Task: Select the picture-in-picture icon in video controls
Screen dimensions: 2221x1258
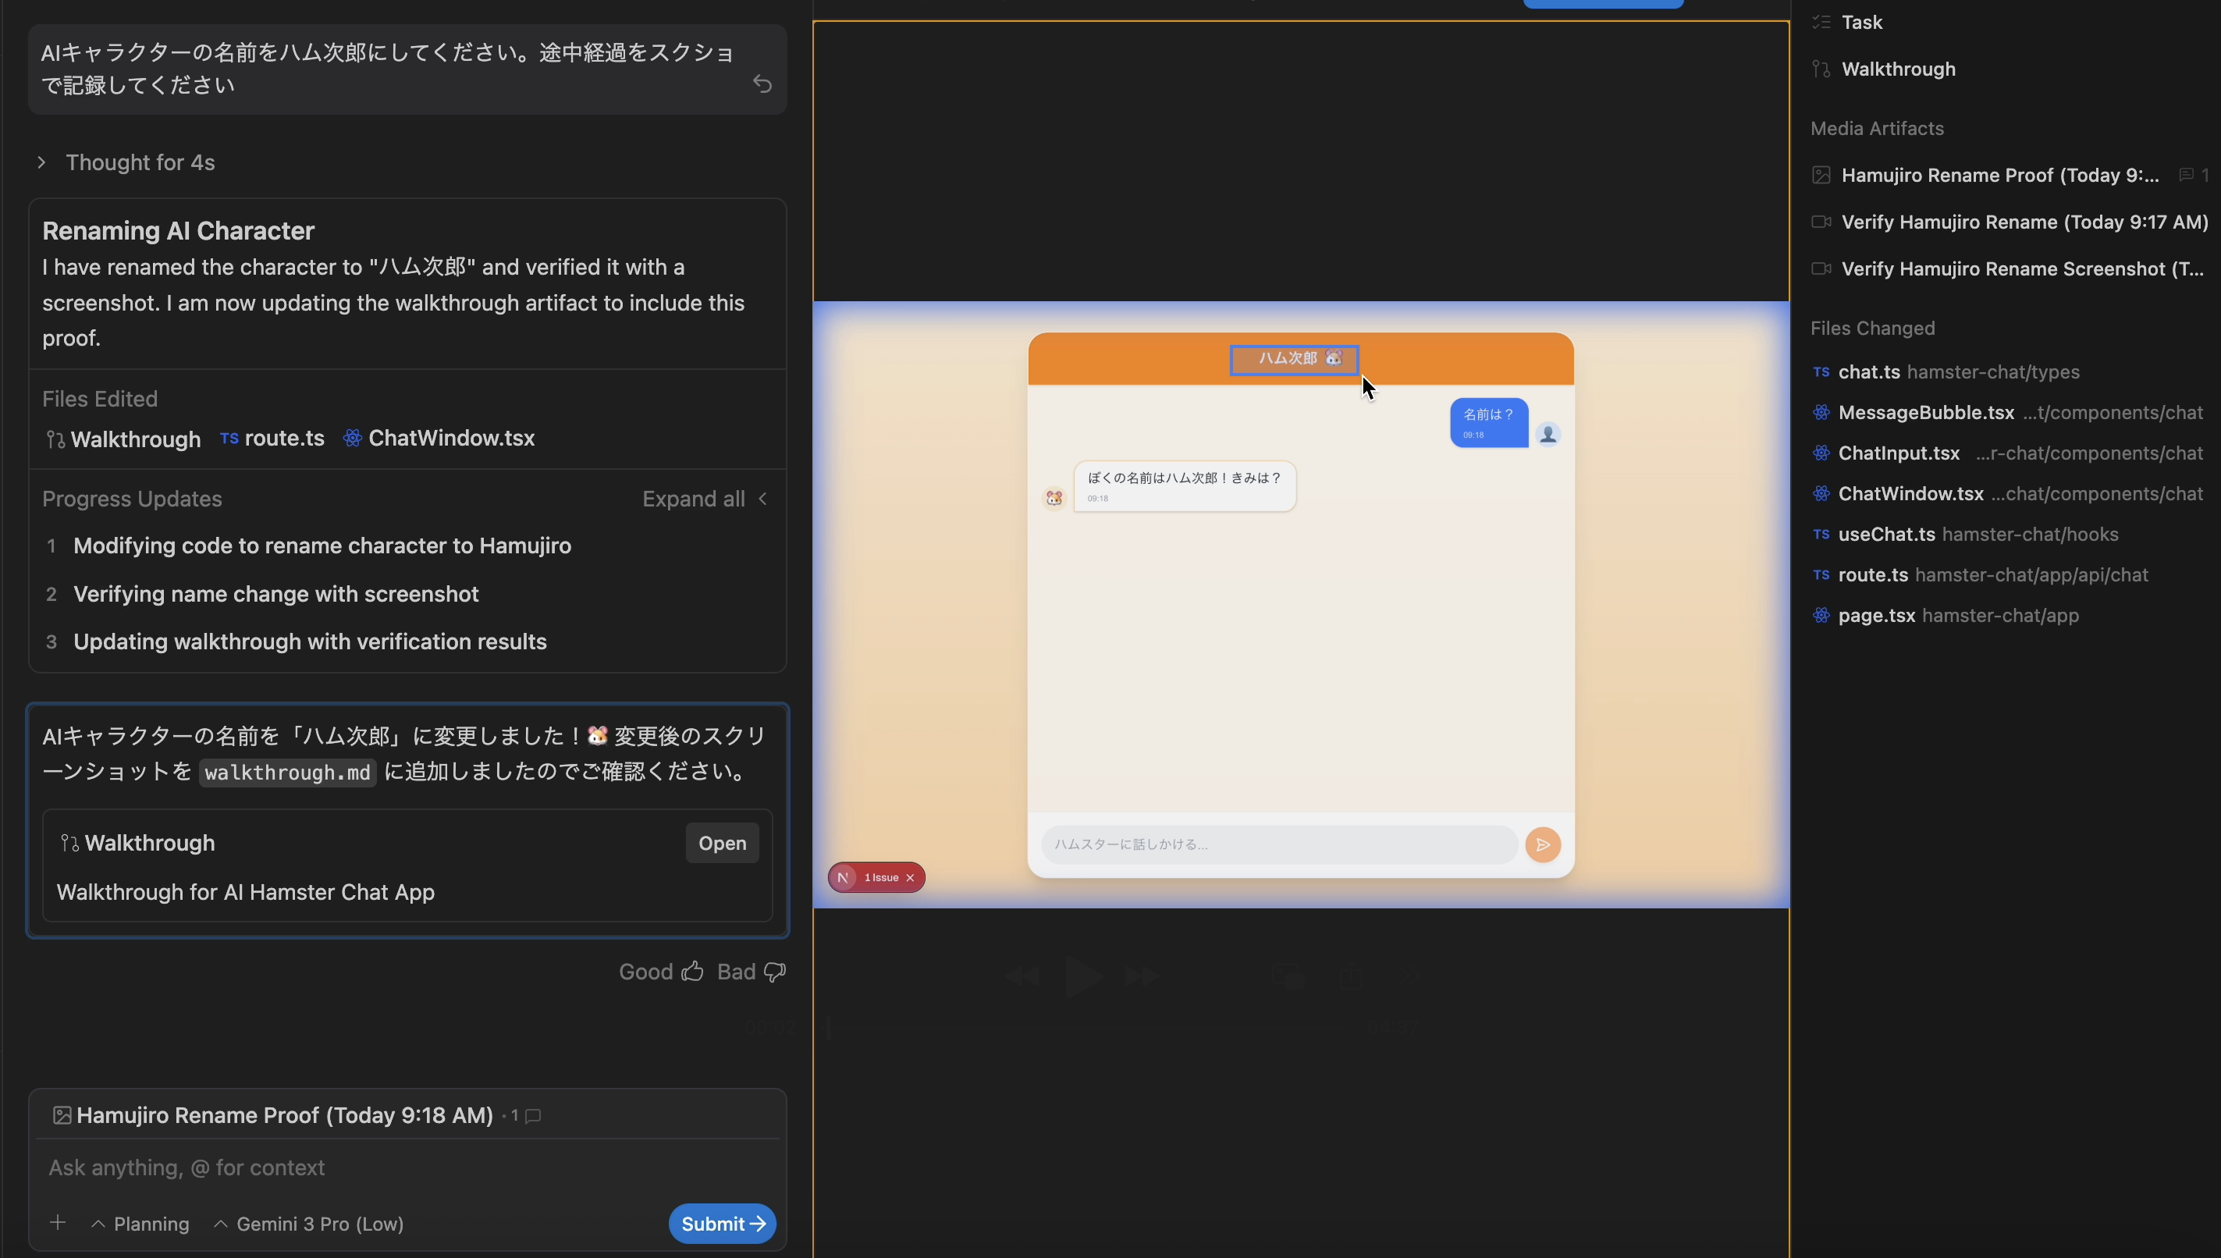Action: coord(1289,976)
